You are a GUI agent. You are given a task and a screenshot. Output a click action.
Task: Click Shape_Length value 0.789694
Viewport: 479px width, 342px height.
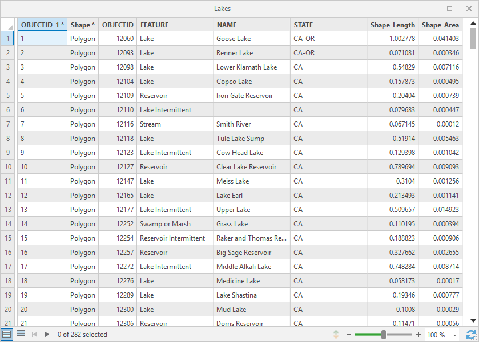click(x=393, y=167)
